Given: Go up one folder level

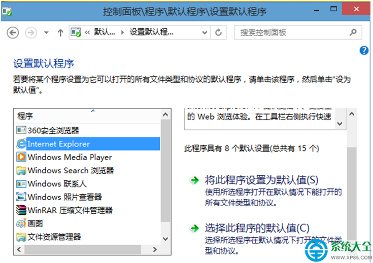Looking at the screenshot, I should tap(60, 32).
